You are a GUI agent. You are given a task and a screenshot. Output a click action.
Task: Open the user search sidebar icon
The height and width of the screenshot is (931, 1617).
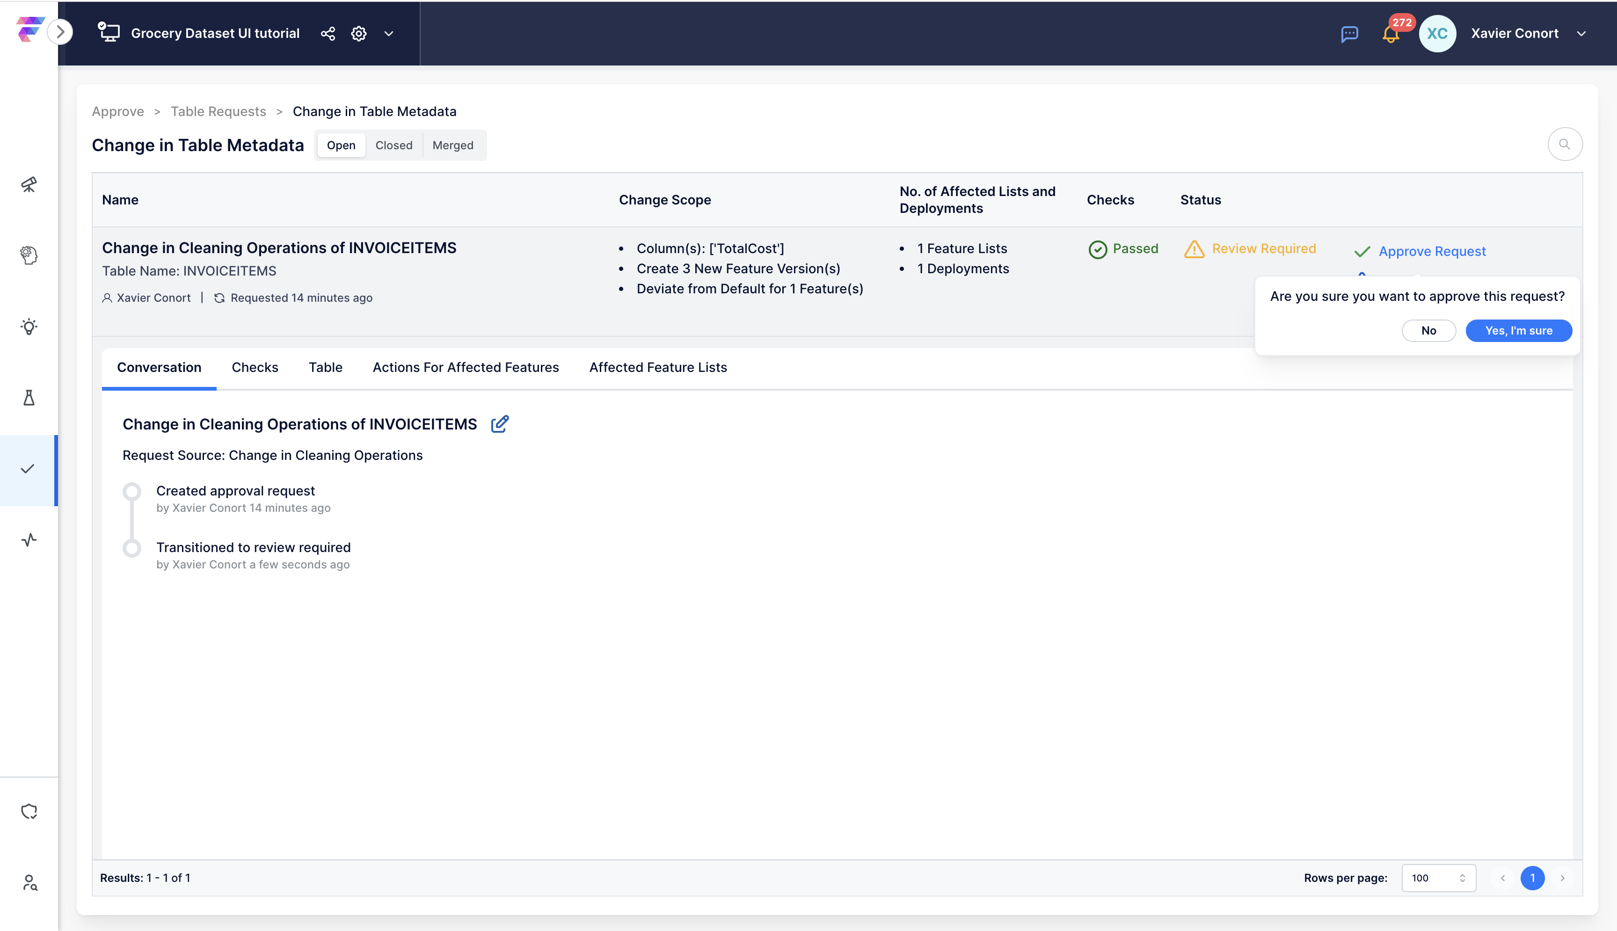click(29, 882)
